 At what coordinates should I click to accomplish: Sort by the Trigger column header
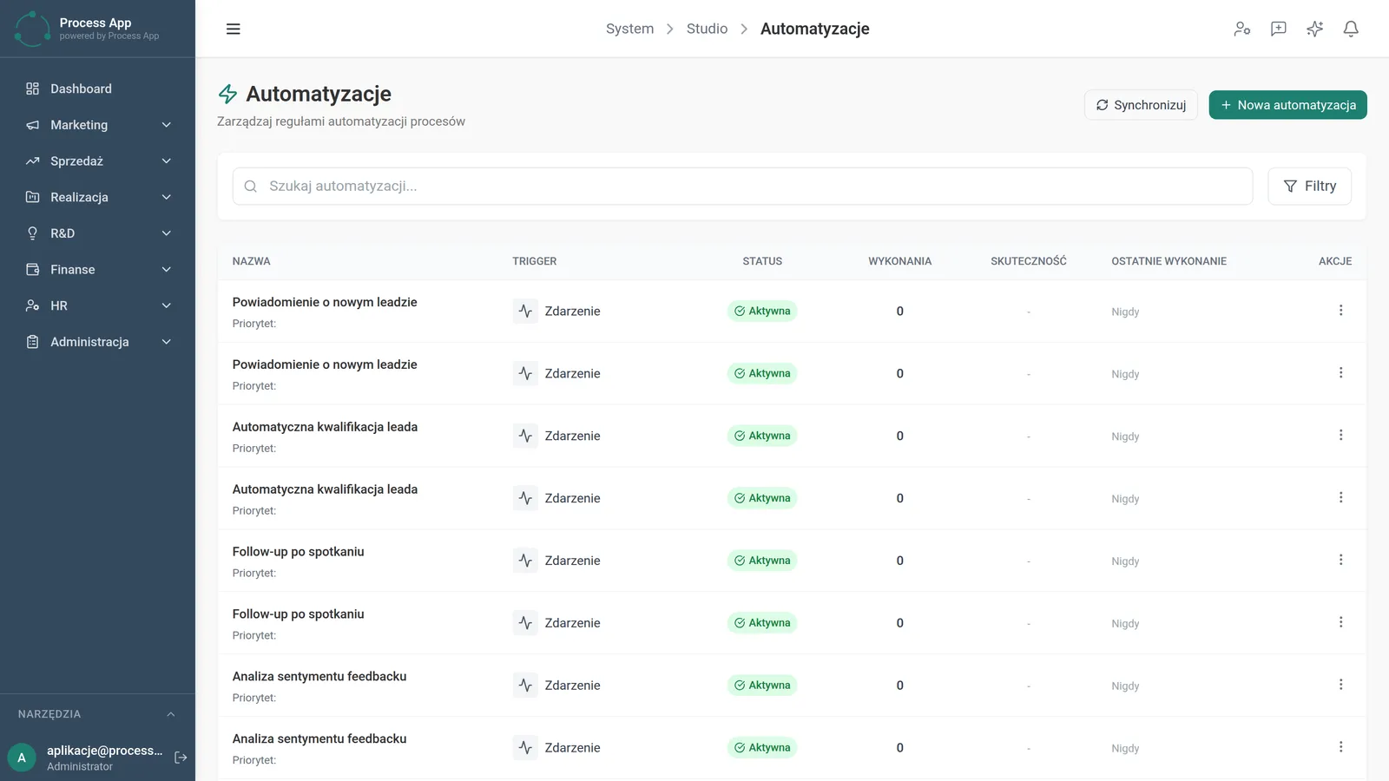535,261
